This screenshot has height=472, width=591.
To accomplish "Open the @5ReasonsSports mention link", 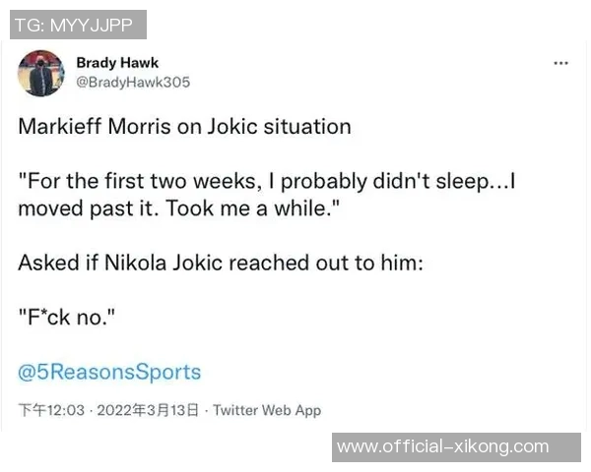I will tap(109, 372).
